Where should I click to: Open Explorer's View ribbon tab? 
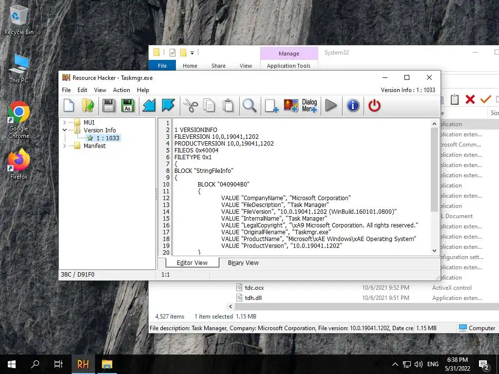pyautogui.click(x=246, y=66)
